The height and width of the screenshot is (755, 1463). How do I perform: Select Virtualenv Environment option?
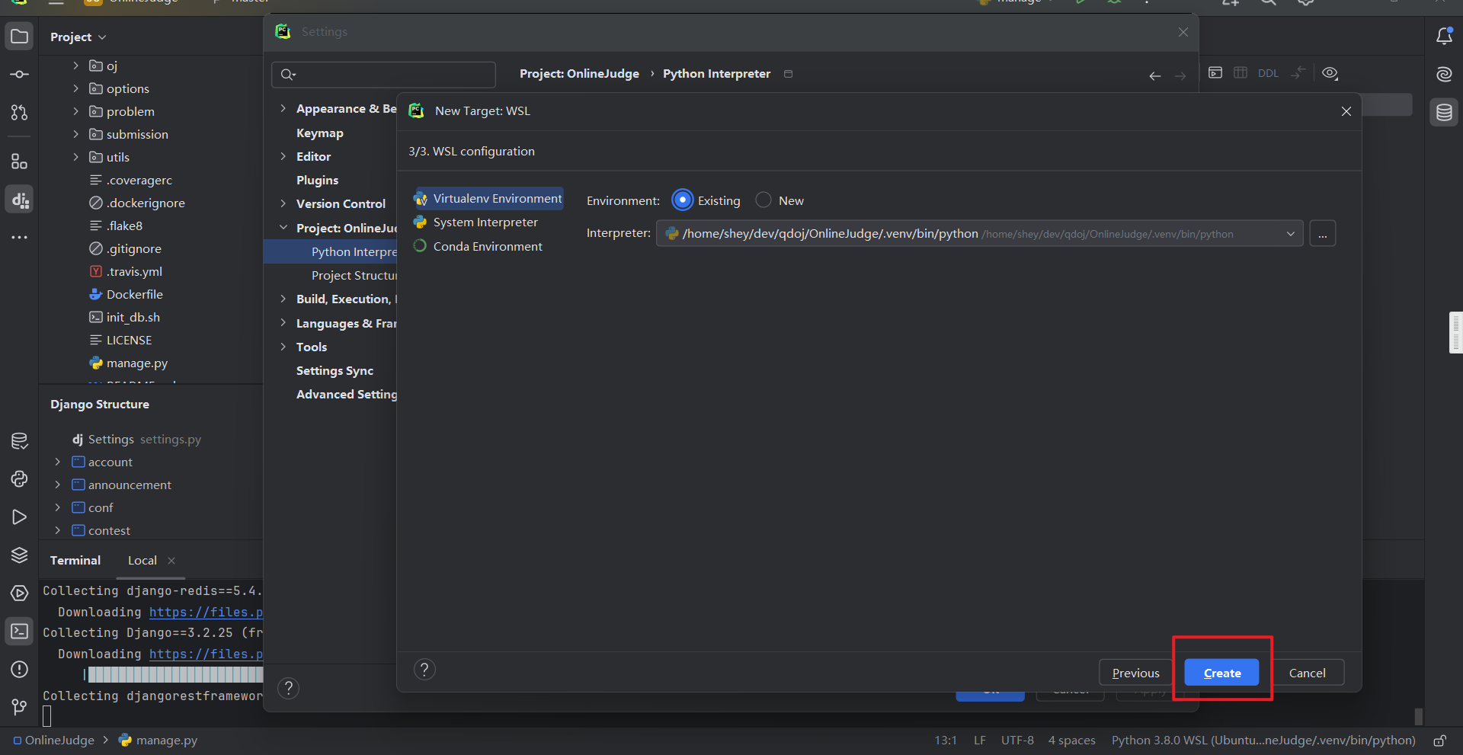pos(488,198)
